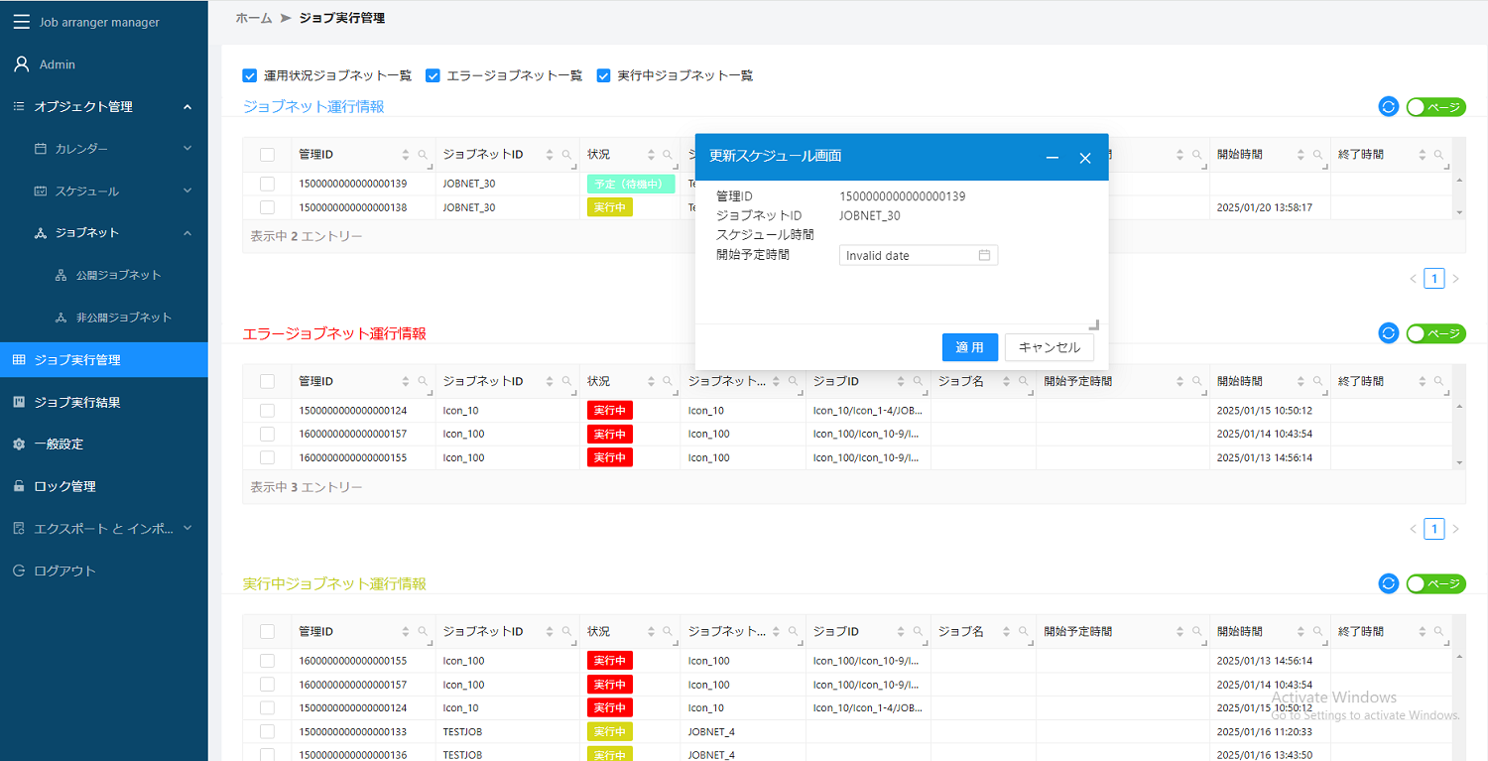Click the hamburger menu next to Job arranger manager
1488x761 pixels.
tap(21, 21)
